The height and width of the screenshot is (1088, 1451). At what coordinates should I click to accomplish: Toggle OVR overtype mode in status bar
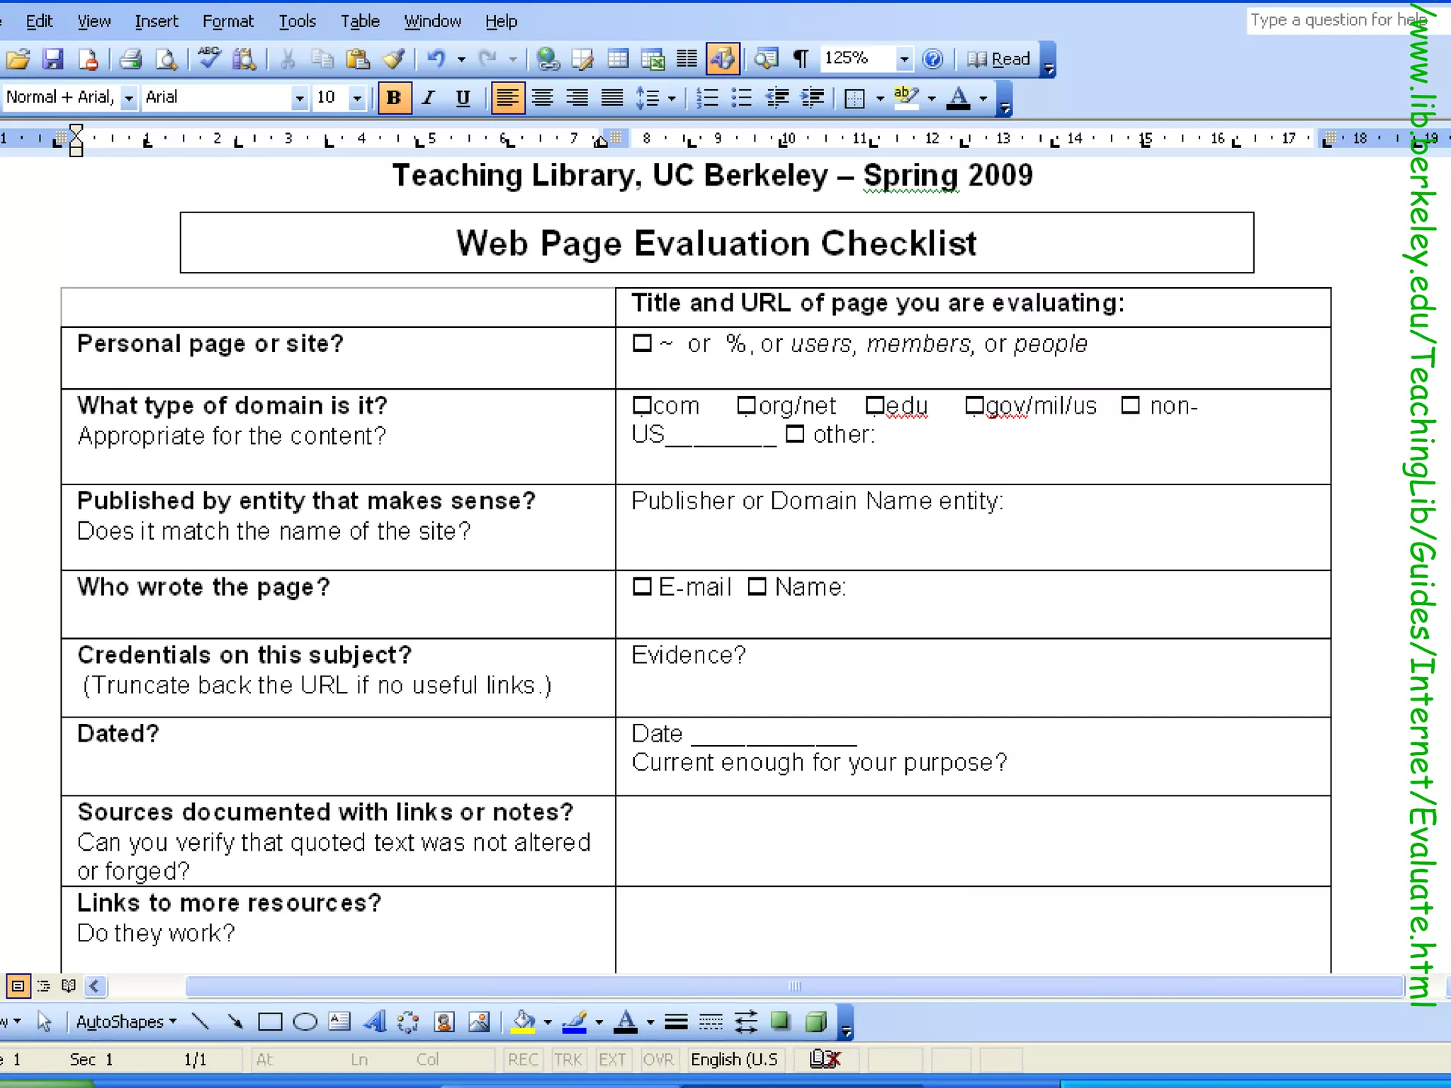click(658, 1060)
